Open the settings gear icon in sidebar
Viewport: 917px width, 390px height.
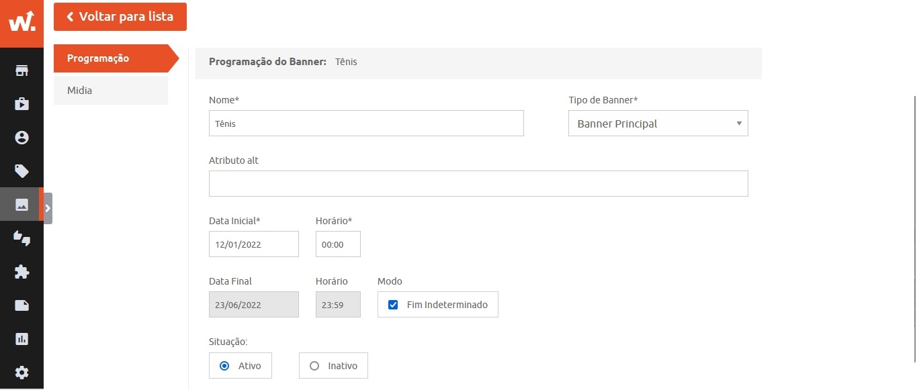tap(21, 373)
